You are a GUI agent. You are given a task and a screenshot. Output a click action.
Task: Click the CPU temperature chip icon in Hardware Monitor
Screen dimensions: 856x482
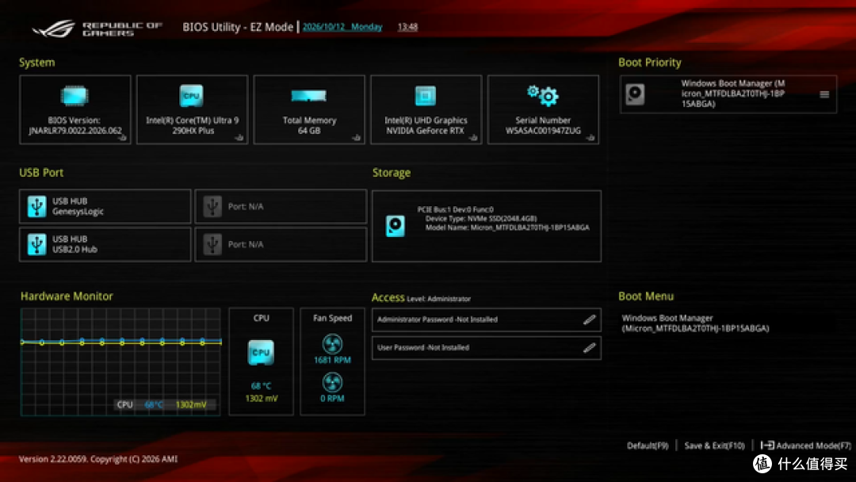tap(261, 353)
